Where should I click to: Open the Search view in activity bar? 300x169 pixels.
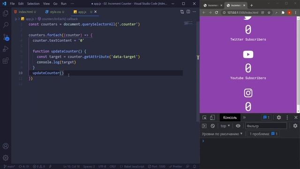click(x=6, y=25)
